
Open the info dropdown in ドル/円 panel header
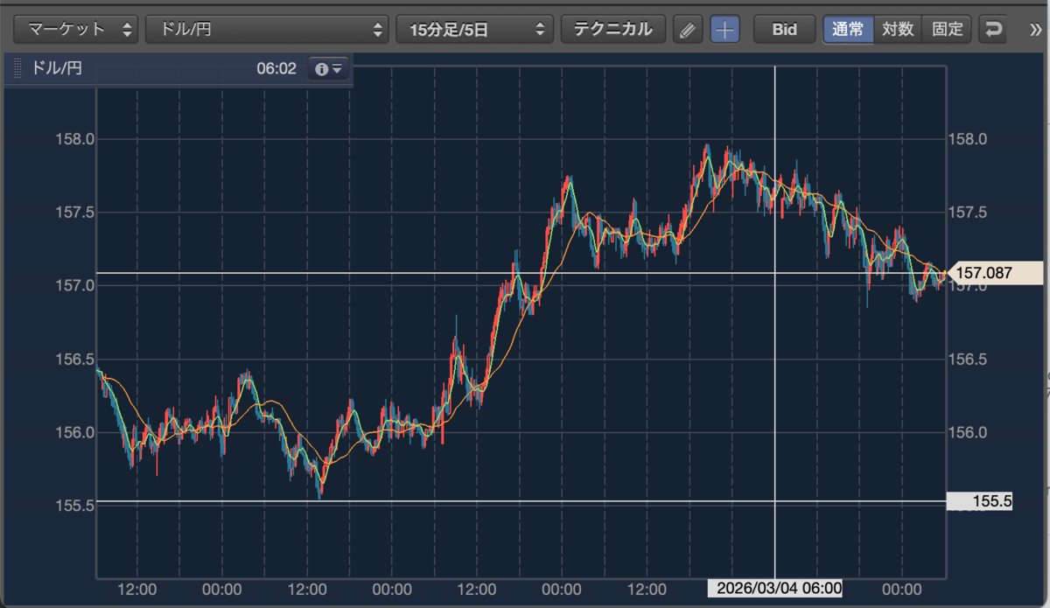(328, 68)
